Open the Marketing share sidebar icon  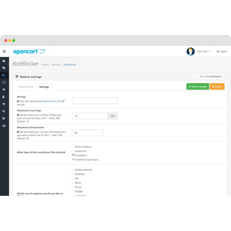pyautogui.click(x=4, y=111)
